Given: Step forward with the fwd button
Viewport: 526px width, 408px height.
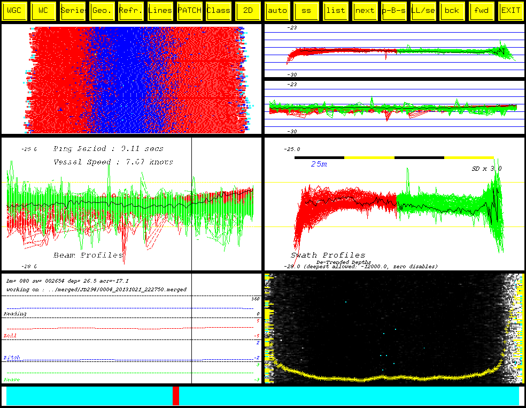Looking at the screenshot, I should [x=482, y=11].
